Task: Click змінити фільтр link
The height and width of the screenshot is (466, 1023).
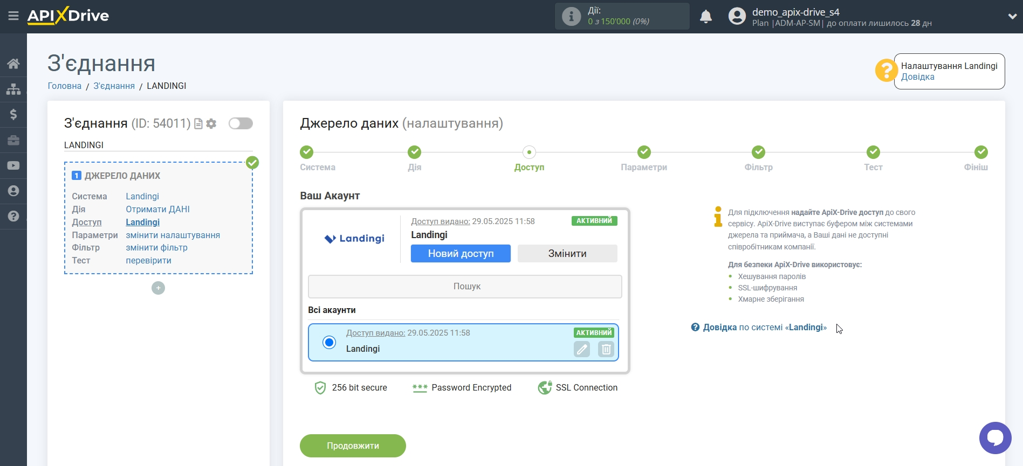Action: click(156, 247)
